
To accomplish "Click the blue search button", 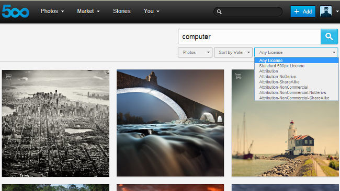I will (329, 37).
